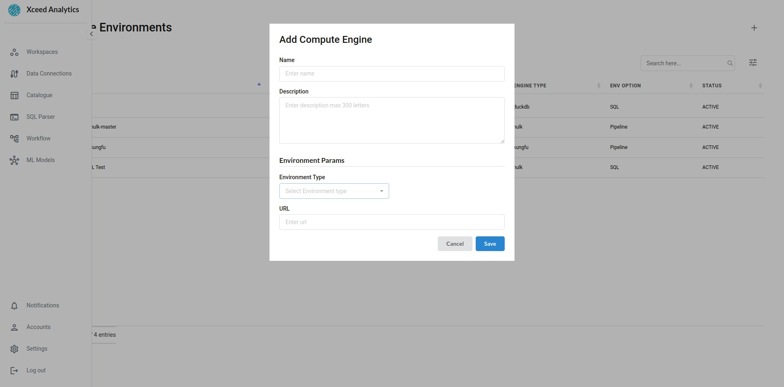This screenshot has width=784, height=387.
Task: Open Notifications
Action: point(43,305)
